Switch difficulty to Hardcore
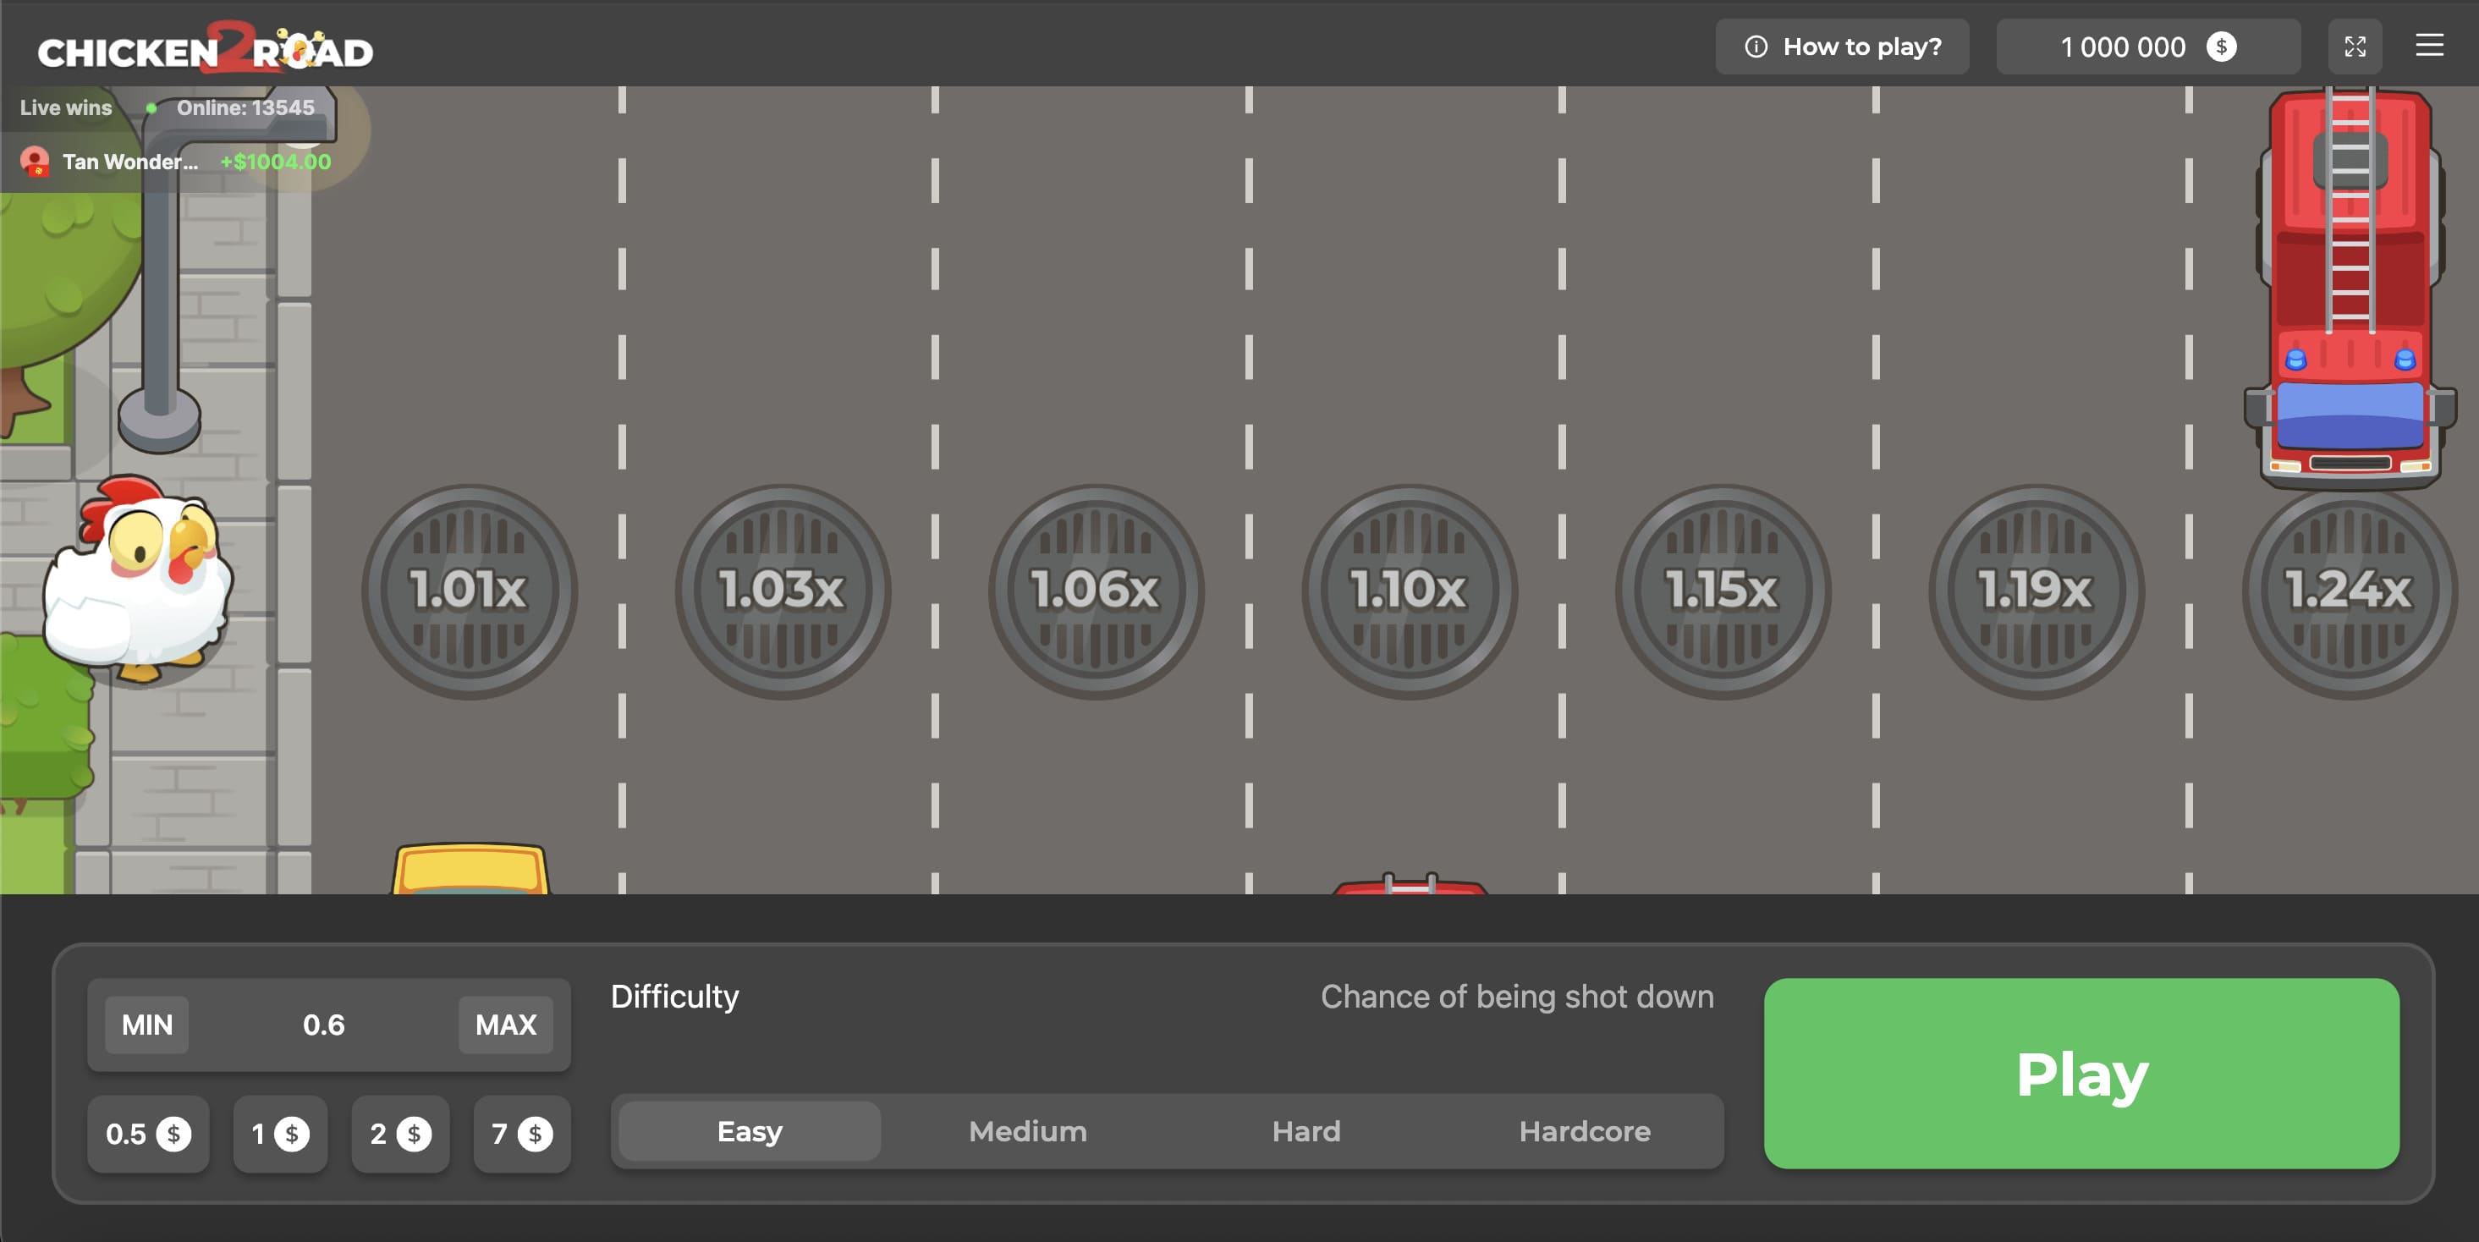Screen dimensions: 2479x1242 [x=1584, y=1131]
